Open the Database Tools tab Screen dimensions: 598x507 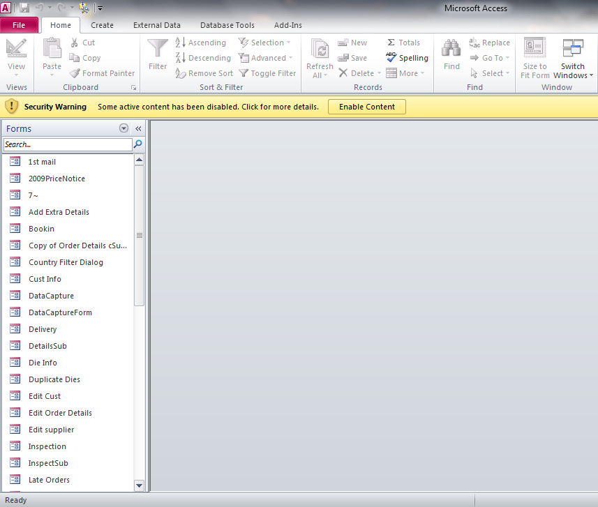click(x=227, y=25)
